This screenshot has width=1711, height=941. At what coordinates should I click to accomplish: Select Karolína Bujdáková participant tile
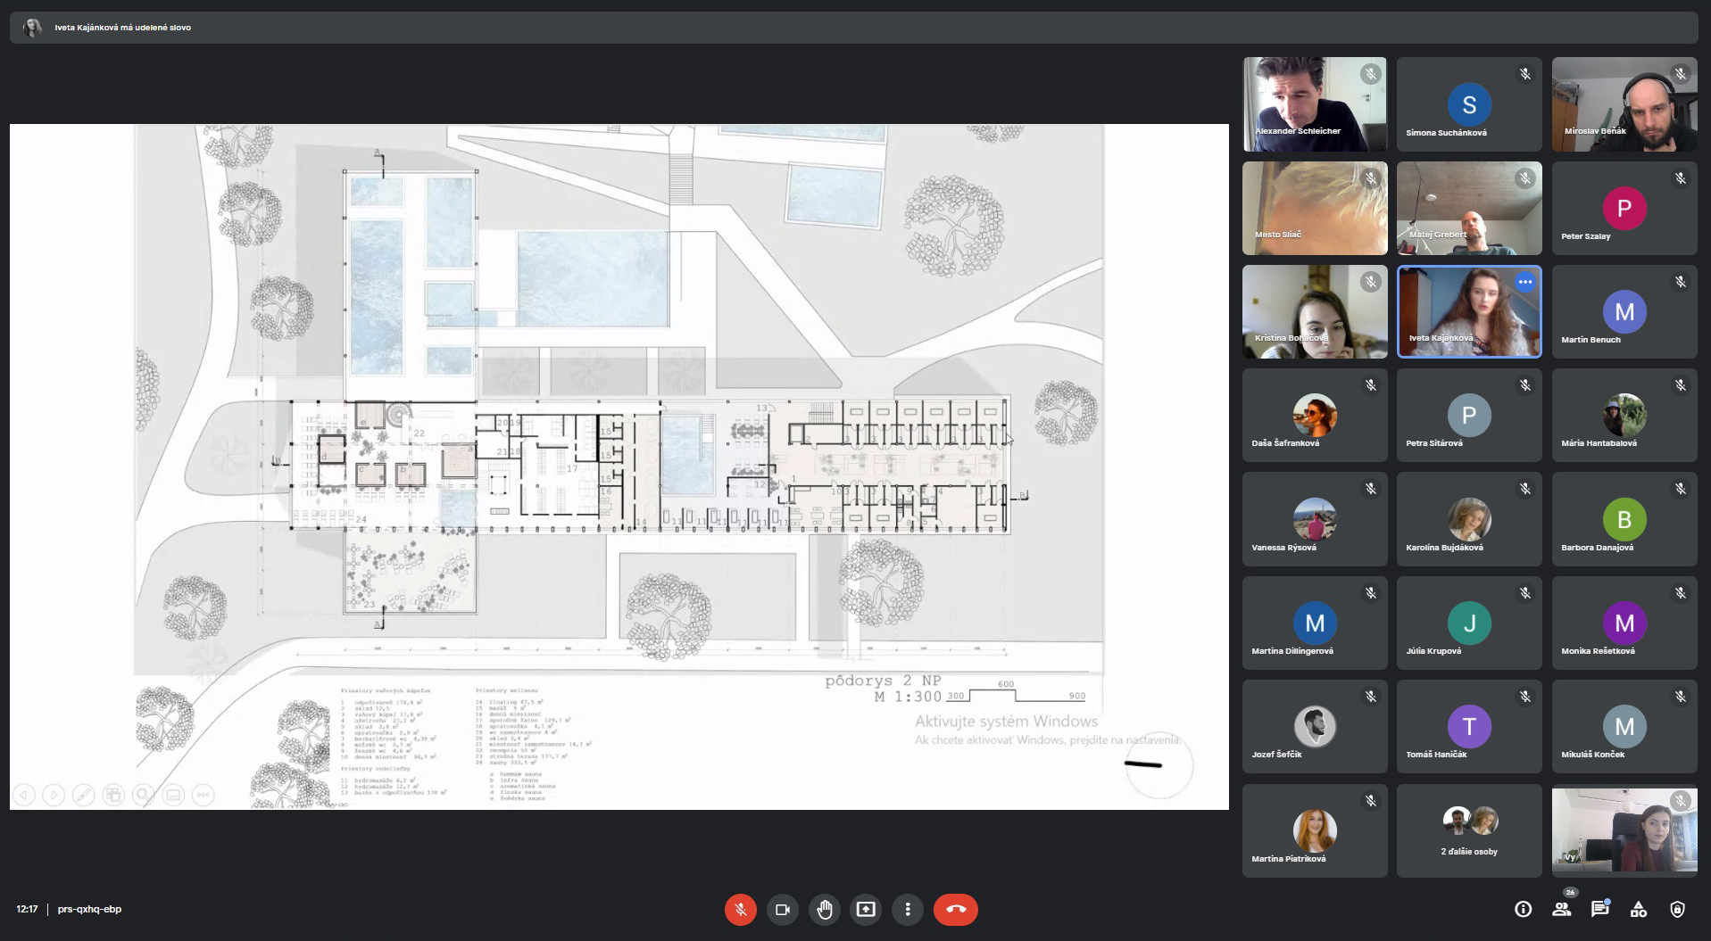tap(1469, 519)
